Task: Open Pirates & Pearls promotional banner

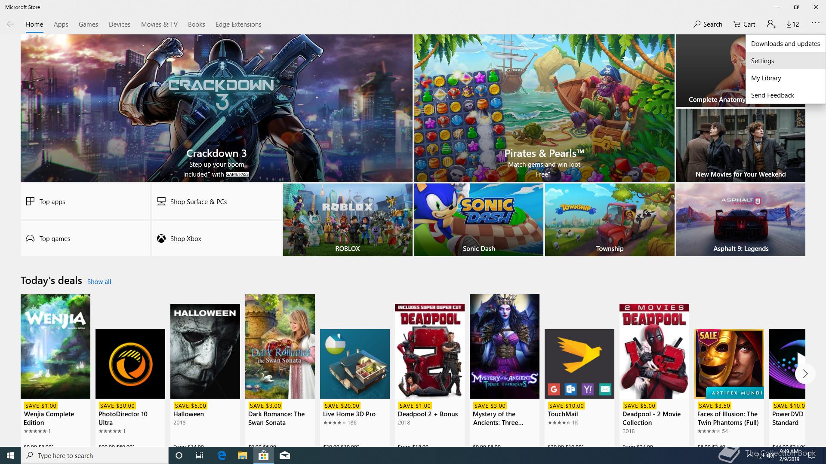Action: (544, 108)
